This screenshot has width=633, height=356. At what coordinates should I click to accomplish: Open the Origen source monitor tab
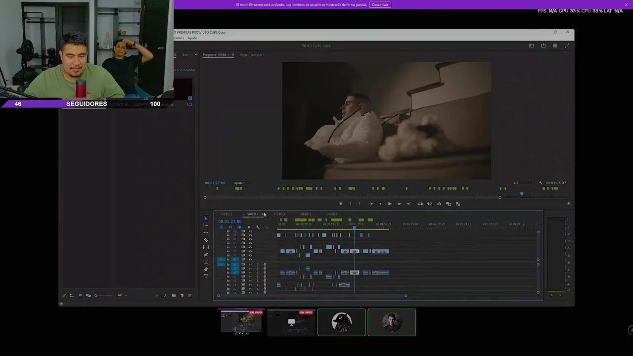[252, 54]
